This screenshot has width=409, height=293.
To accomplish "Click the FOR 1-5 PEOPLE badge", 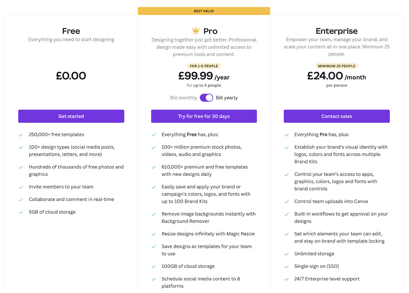I will coord(204,66).
